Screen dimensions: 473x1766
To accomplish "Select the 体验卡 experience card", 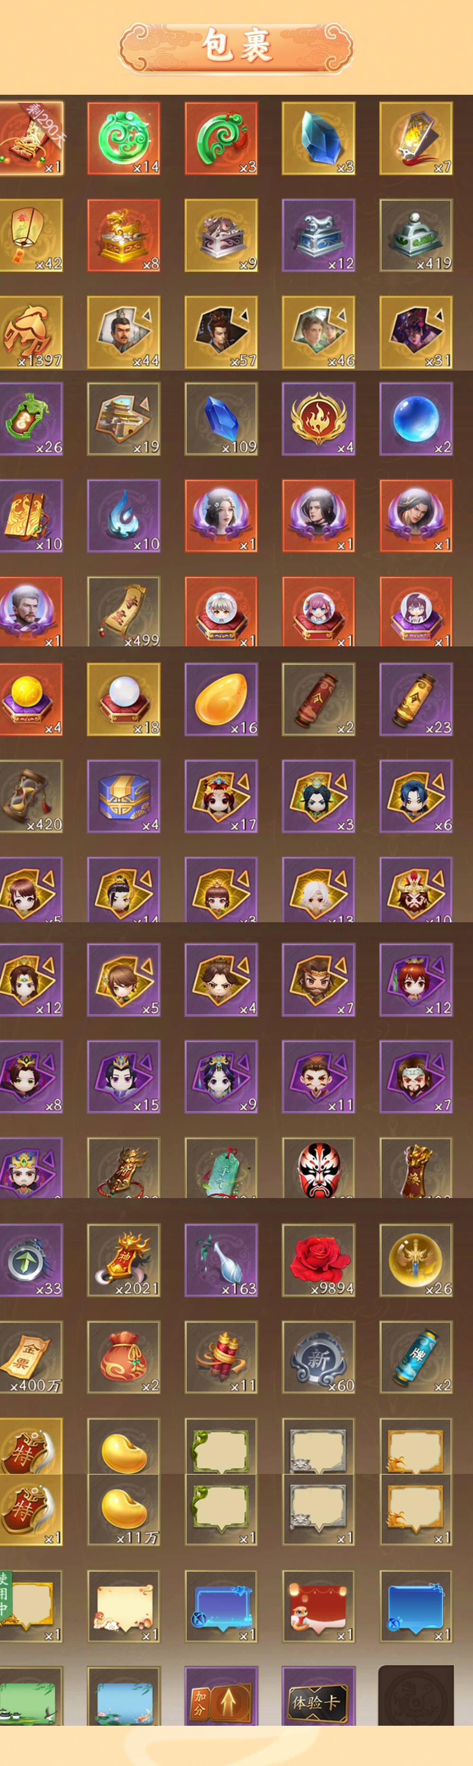I will click(318, 1696).
